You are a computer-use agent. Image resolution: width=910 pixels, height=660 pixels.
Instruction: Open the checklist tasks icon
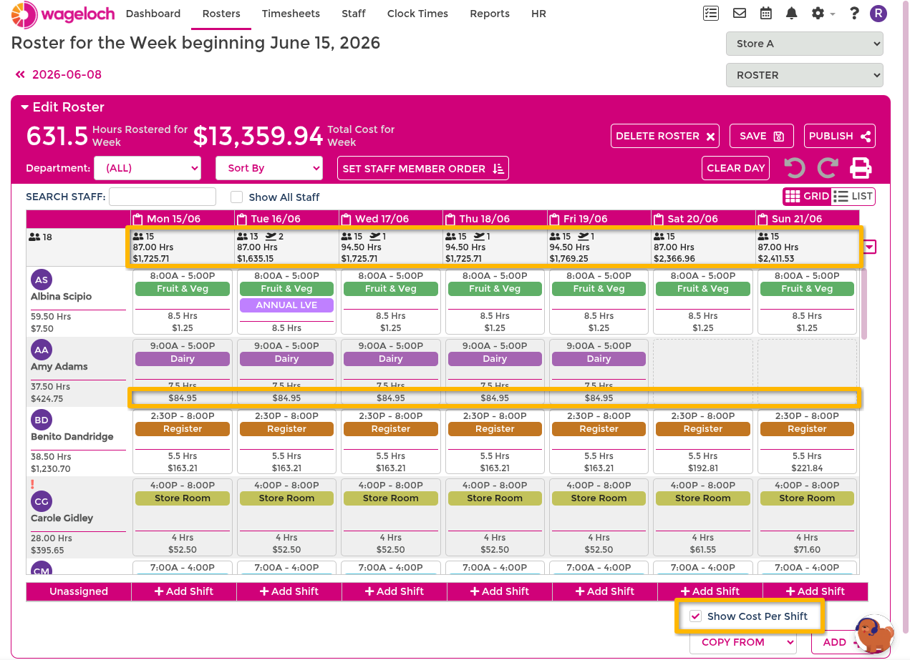click(710, 13)
